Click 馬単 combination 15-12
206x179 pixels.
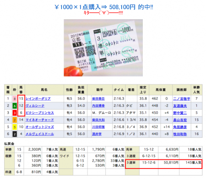tap(149, 149)
